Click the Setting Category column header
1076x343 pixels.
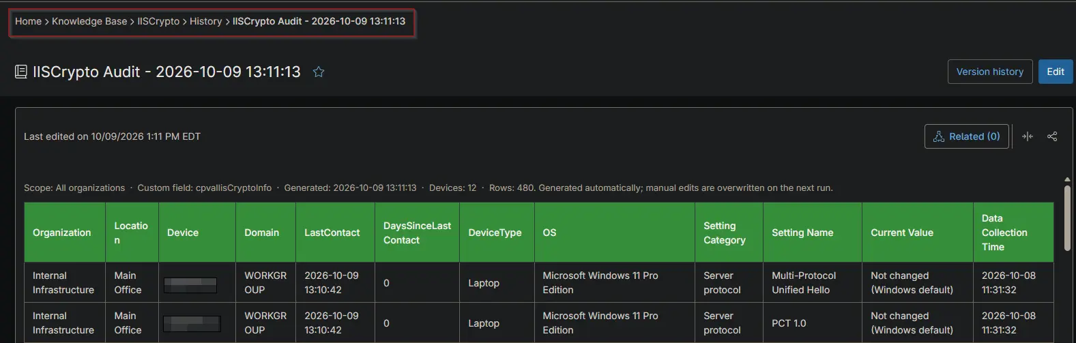click(x=729, y=233)
